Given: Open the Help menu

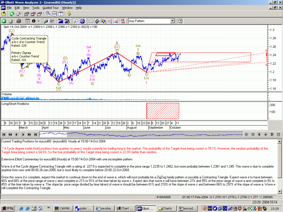Looking at the screenshot, I should click(78, 8).
